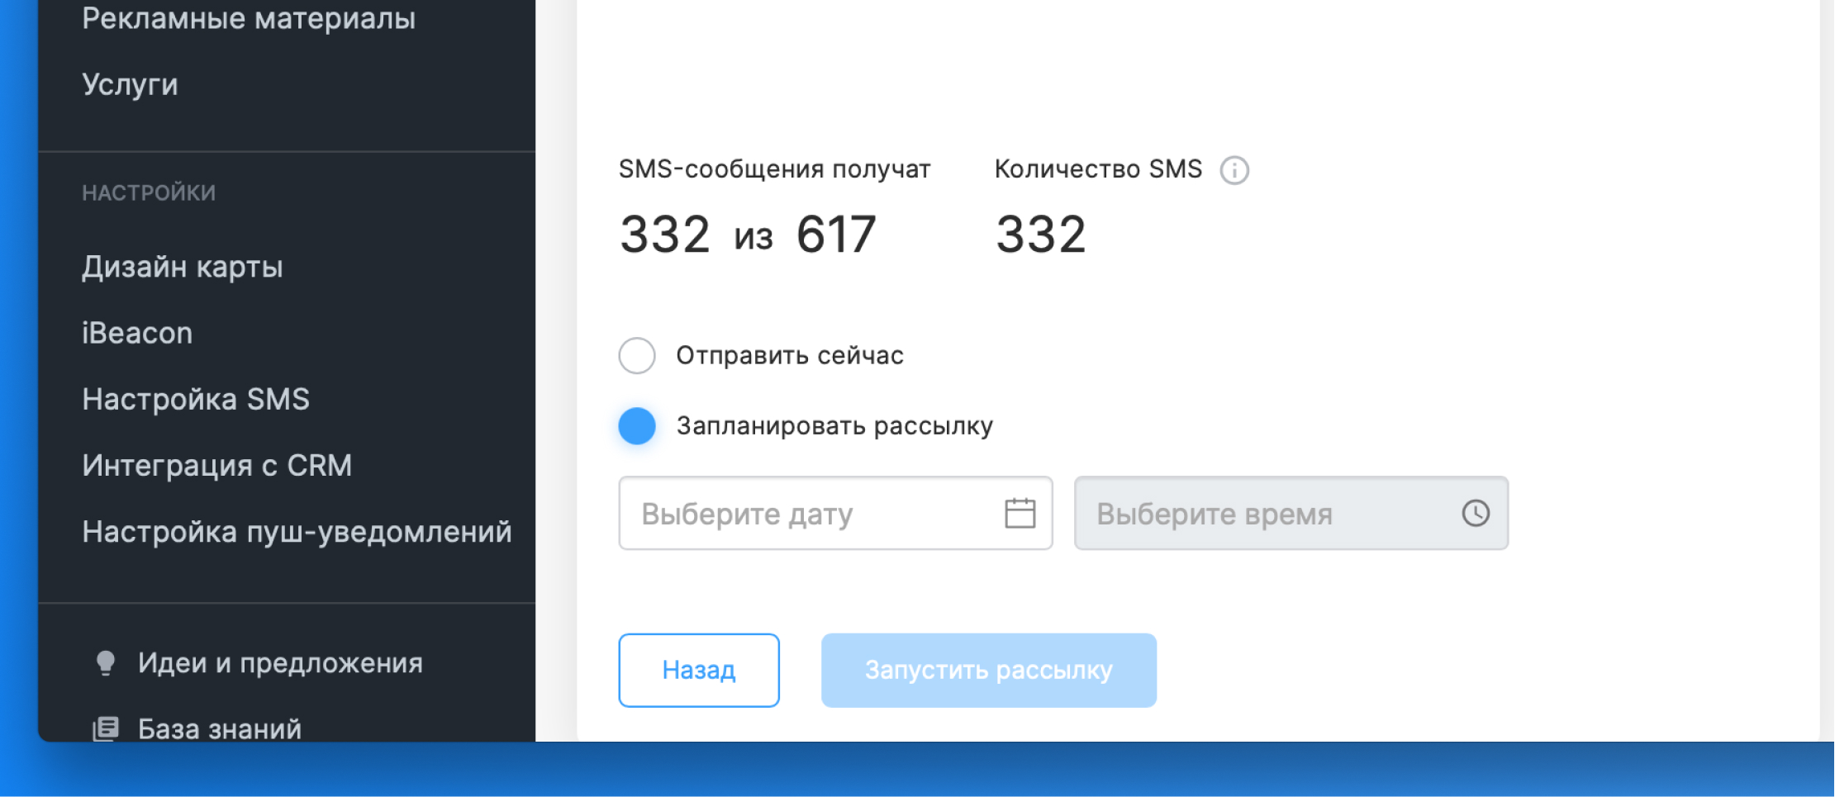Click the clock icon in time field
This screenshot has width=1835, height=797.
coord(1475,513)
